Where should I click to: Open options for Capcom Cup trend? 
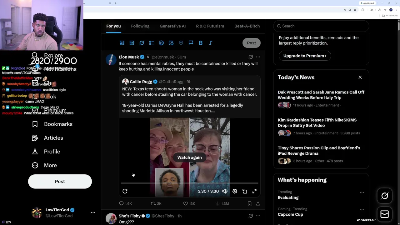(x=362, y=209)
